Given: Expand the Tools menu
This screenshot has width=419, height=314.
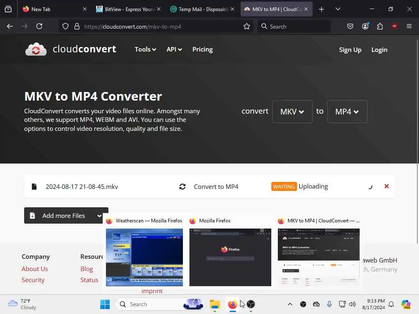Looking at the screenshot, I should 145,49.
